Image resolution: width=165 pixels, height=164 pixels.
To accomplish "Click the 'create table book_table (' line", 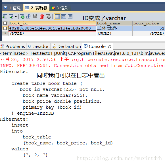I will pyautogui.click(x=47, y=83).
